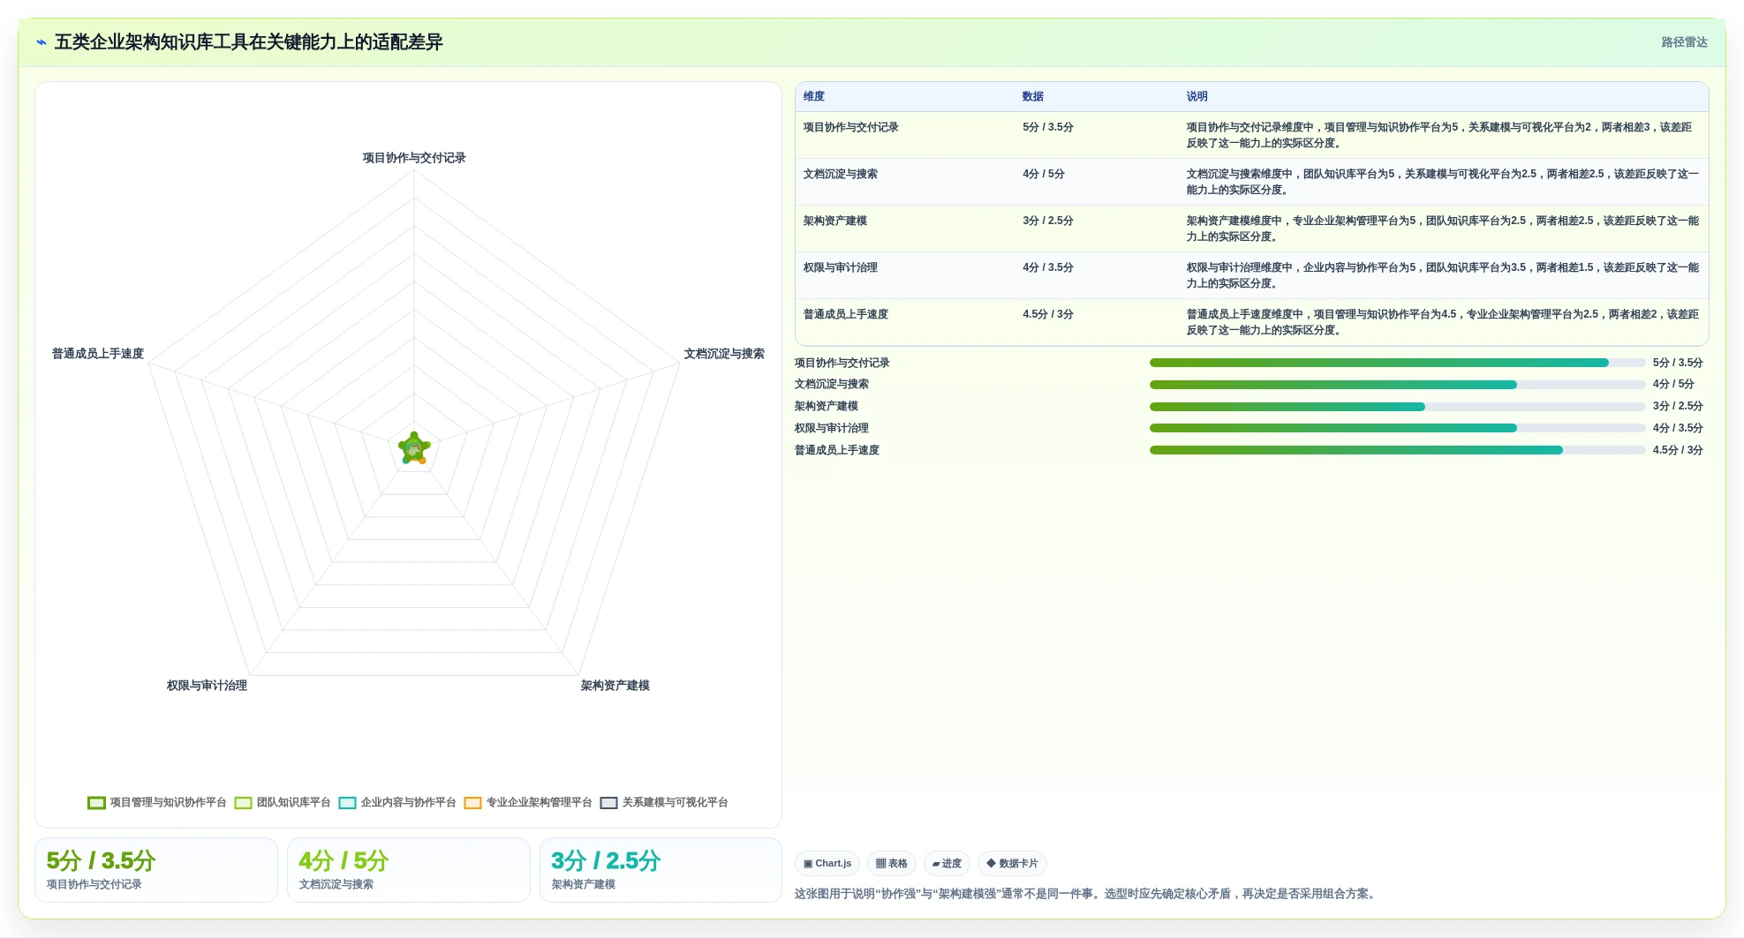Click the 路径雷达 label in header
Image resolution: width=1744 pixels, height=938 pixels.
(1684, 42)
